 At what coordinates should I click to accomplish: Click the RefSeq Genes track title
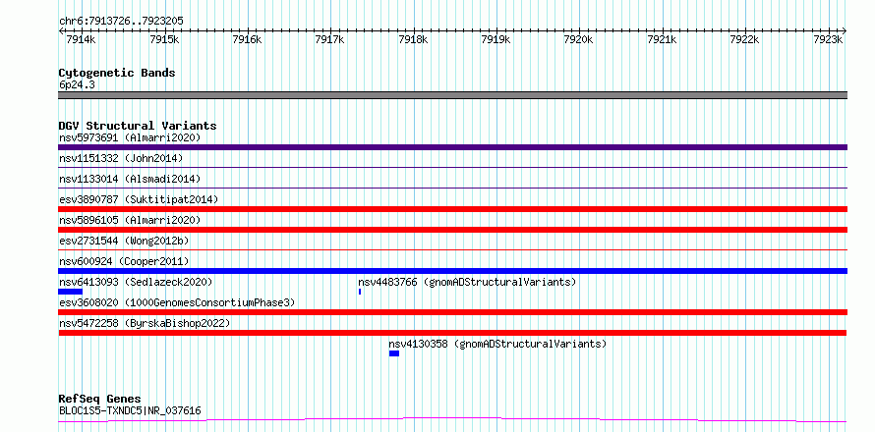[100, 400]
